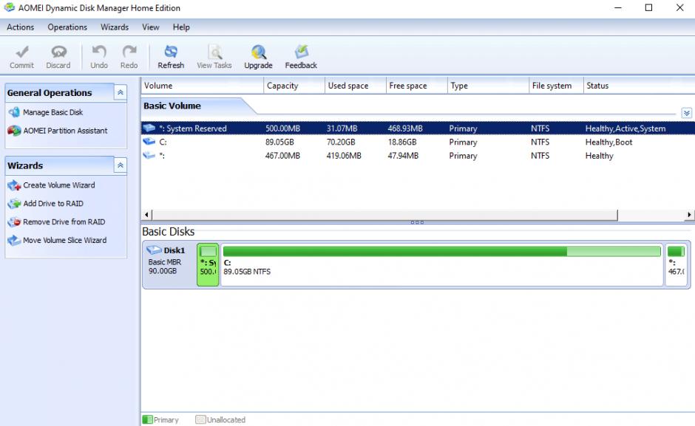Click the Move Volume Slice Wizard icon
Screen dimensions: 695x426
pos(14,241)
